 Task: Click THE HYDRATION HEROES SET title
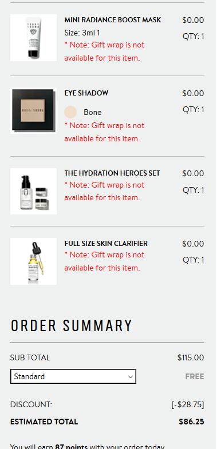[x=112, y=173]
